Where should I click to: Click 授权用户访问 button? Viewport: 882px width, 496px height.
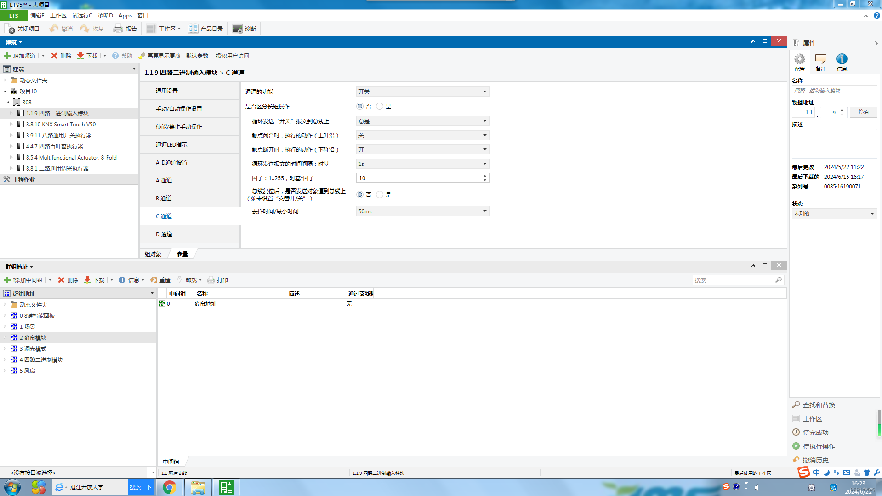tap(233, 56)
